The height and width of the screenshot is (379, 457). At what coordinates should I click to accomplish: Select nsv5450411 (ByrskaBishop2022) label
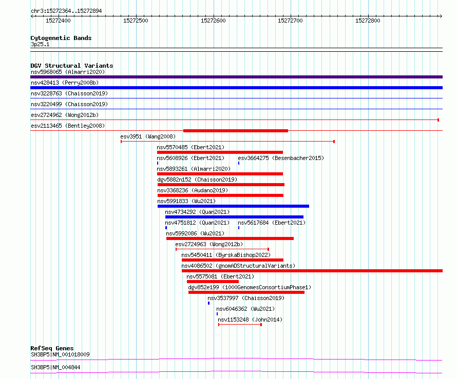(226, 255)
